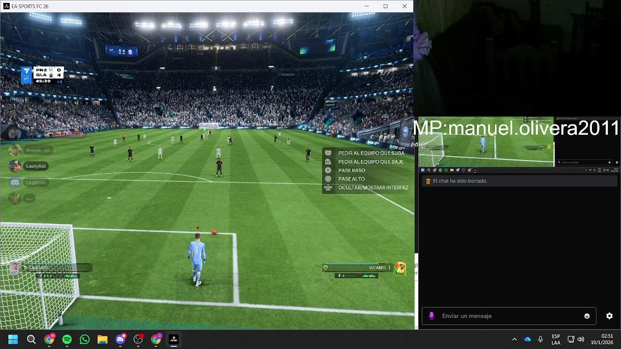Open File Explorer from the taskbar

(102, 339)
